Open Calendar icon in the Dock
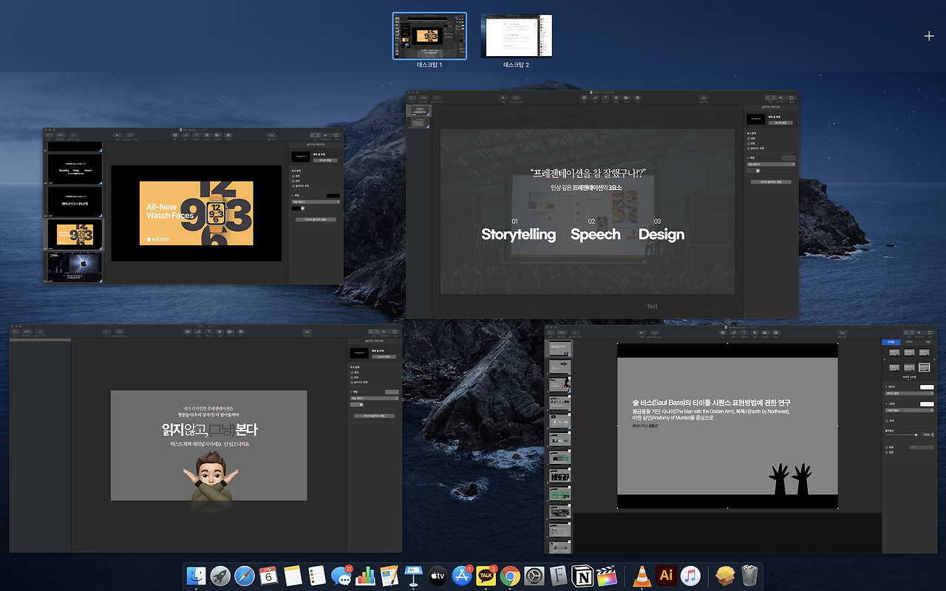The image size is (946, 591). (x=269, y=576)
